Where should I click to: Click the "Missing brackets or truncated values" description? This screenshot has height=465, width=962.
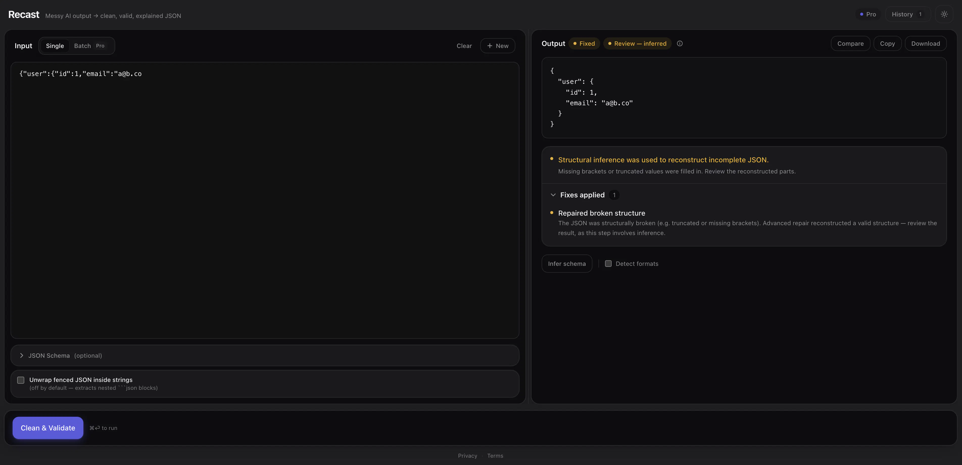pyautogui.click(x=677, y=172)
